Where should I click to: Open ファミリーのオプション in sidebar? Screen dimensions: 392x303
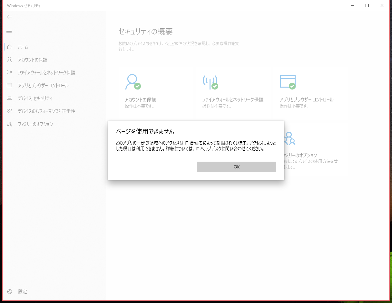(x=35, y=124)
